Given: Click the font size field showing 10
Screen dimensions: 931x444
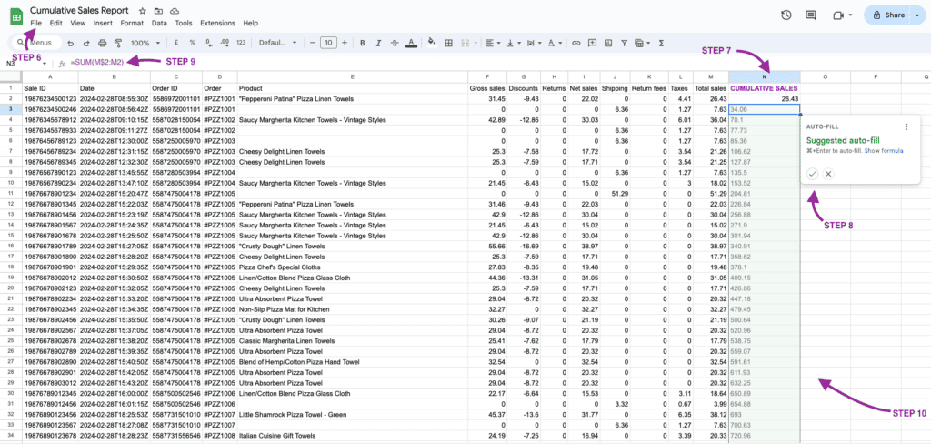Looking at the screenshot, I should pyautogui.click(x=328, y=43).
